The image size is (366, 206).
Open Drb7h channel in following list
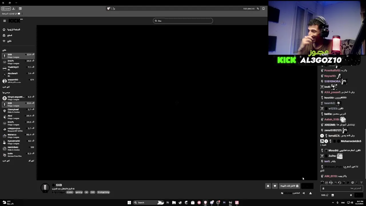[18, 62]
